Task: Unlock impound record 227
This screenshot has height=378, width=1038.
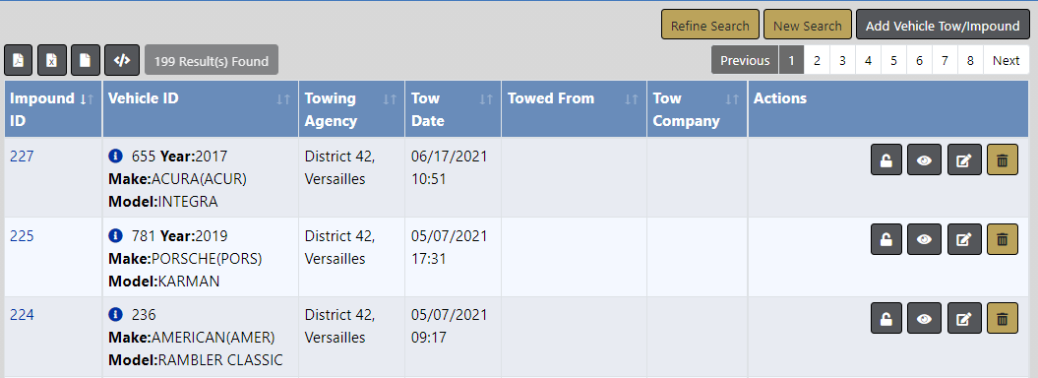Action: pyautogui.click(x=885, y=160)
